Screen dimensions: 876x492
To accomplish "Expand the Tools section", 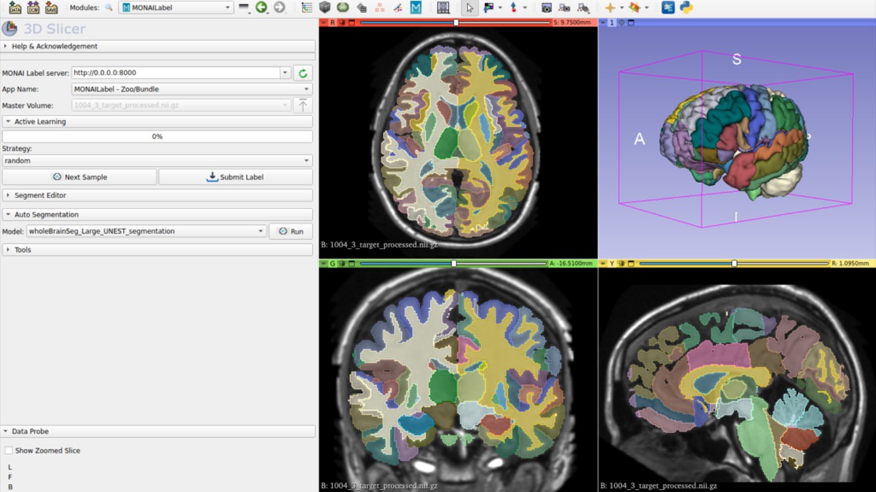I will (23, 250).
